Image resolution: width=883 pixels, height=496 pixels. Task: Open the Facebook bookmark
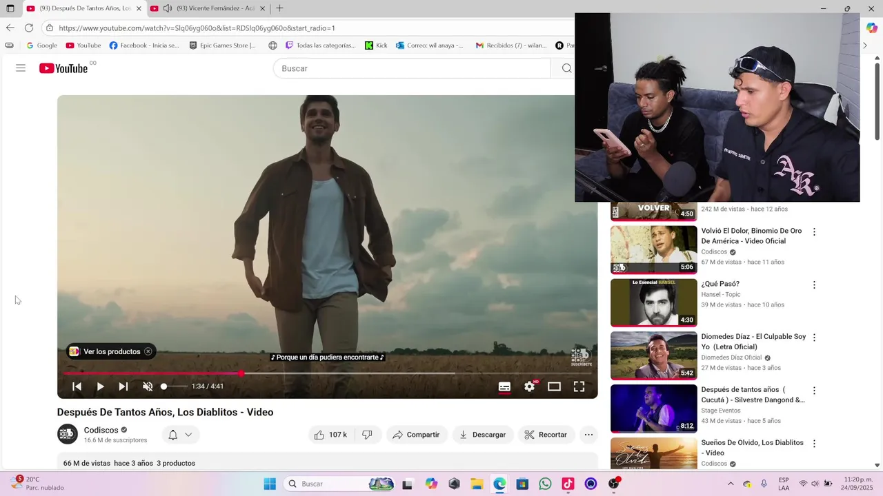click(x=144, y=45)
